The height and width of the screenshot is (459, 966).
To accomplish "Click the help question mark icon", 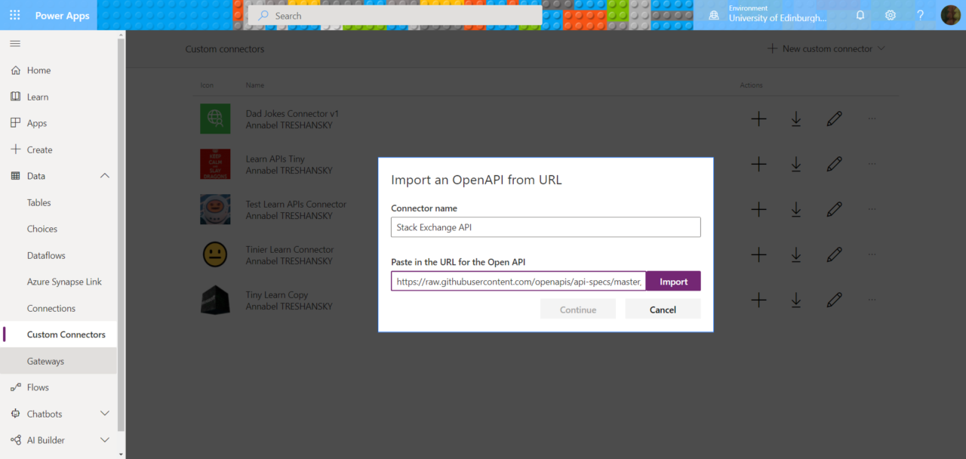I will [920, 14].
